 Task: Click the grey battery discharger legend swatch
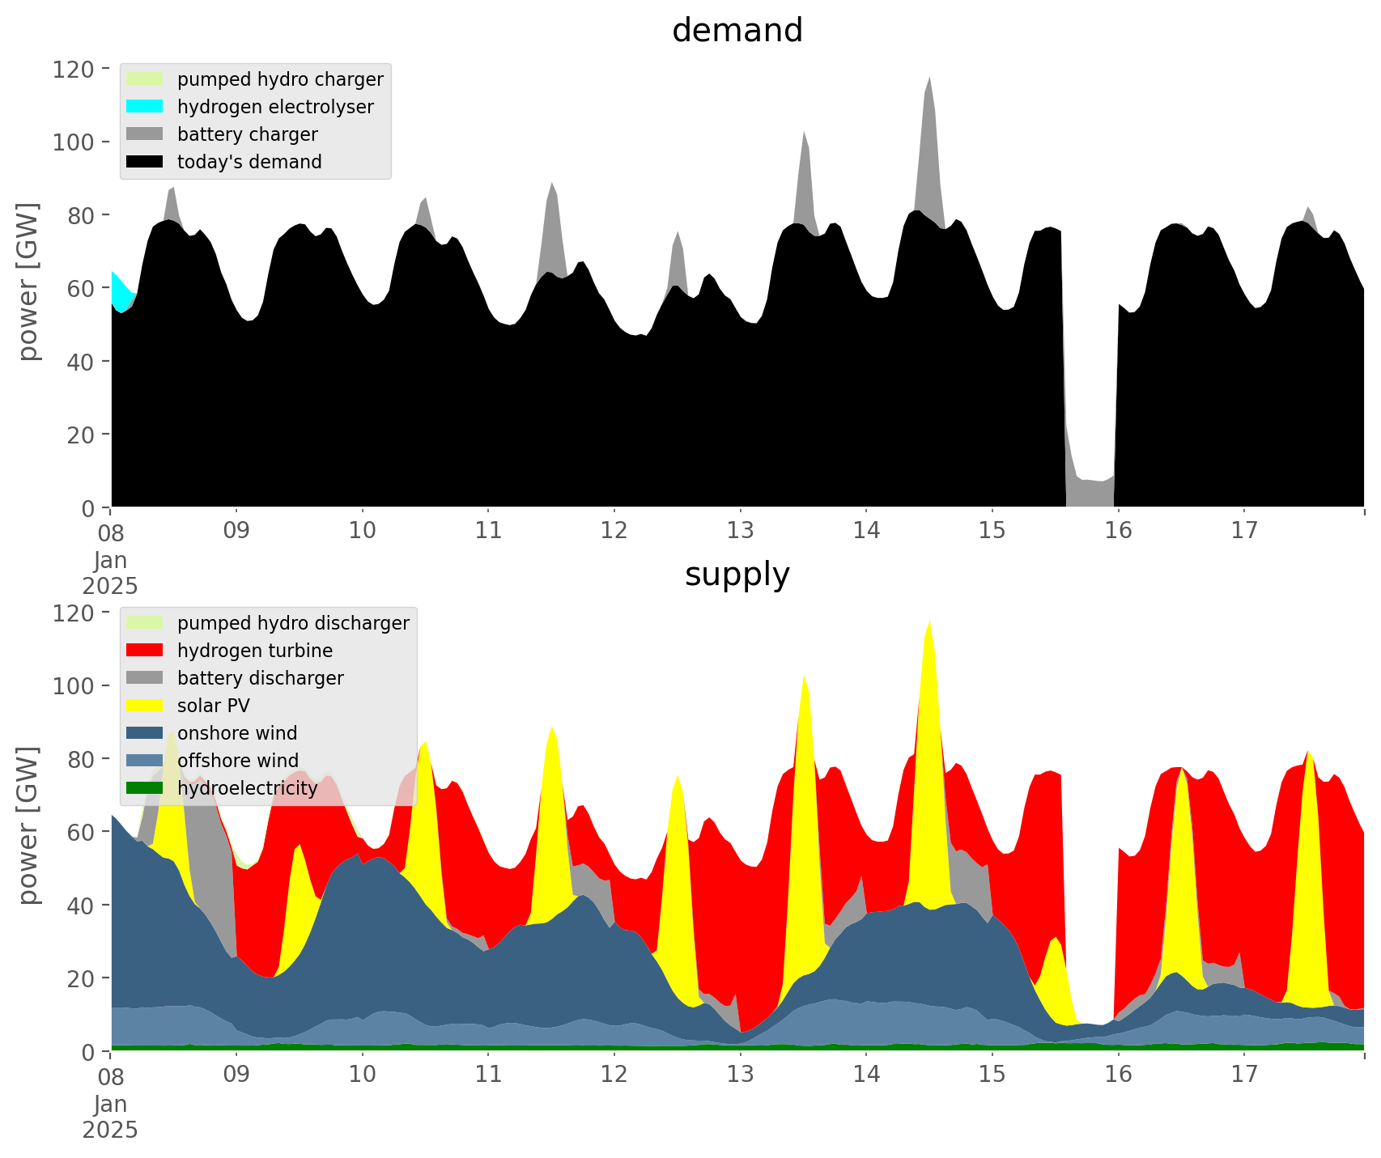tap(145, 678)
